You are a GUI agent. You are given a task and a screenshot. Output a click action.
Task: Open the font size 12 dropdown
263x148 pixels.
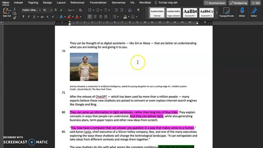pyautogui.click(x=51, y=10)
